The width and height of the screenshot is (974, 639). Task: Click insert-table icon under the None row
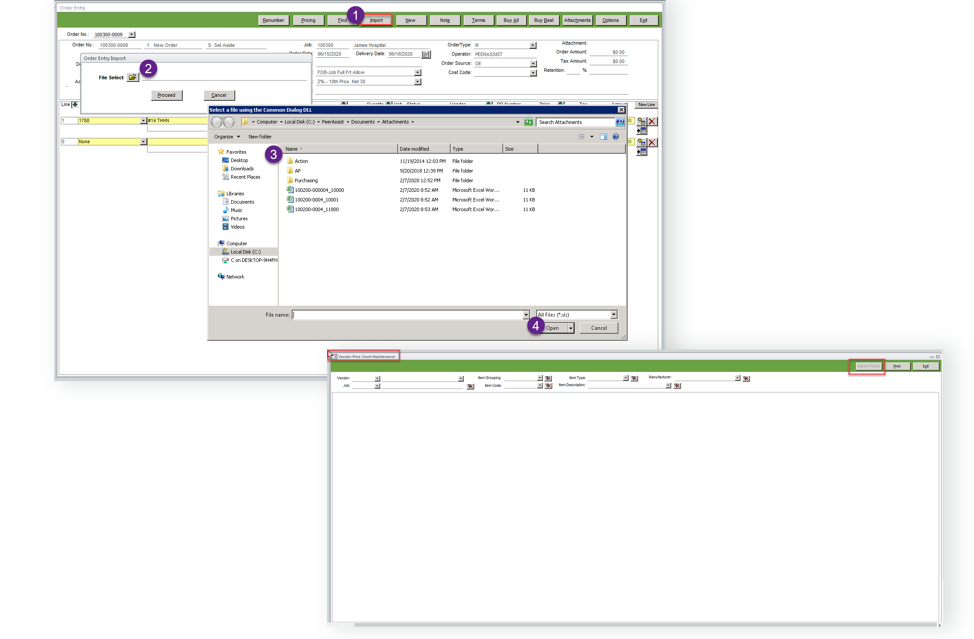click(642, 152)
